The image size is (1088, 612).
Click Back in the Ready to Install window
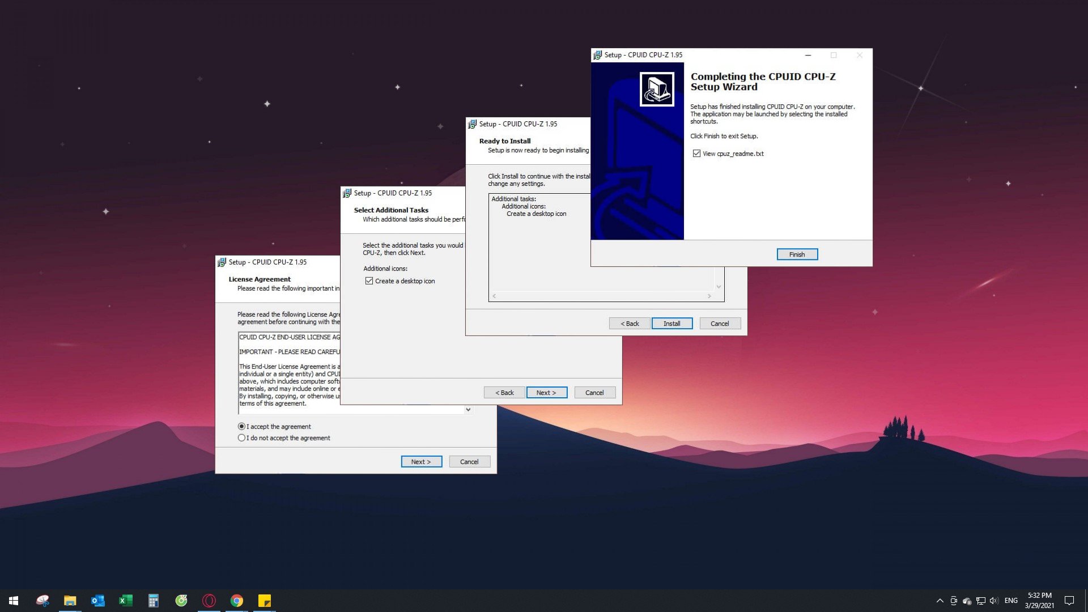[629, 324]
